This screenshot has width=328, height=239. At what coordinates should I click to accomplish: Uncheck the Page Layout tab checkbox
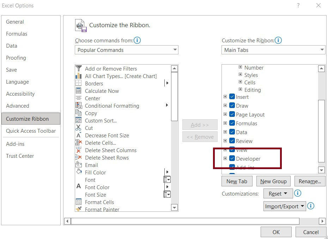tap(232, 114)
